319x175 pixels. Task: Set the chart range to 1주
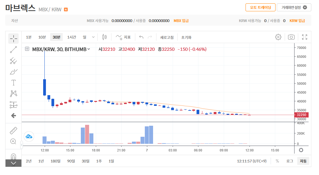coord(99,161)
